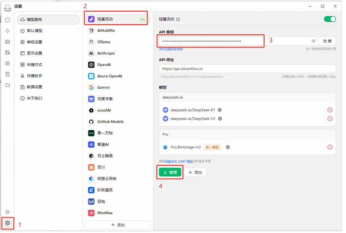Select the 阿里云百炼 provider
The height and width of the screenshot is (233, 346).
117,179
